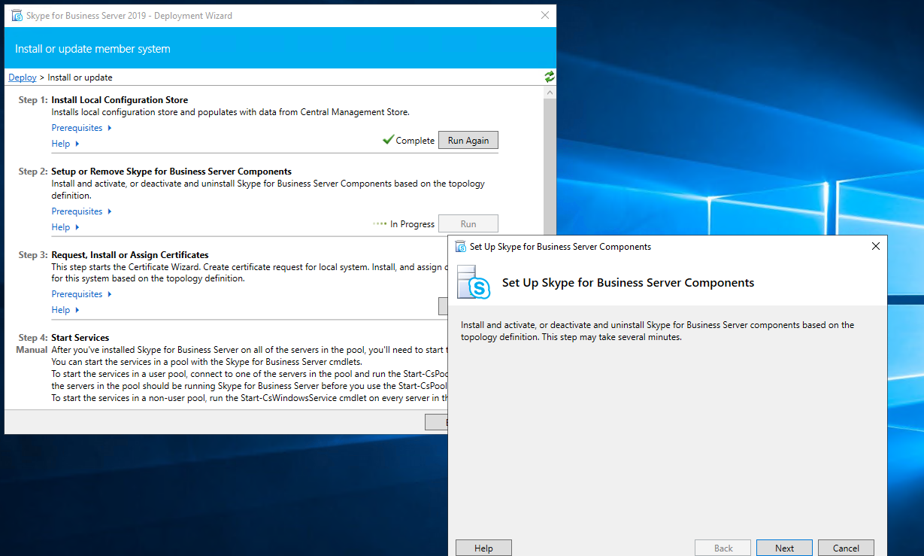Image resolution: width=924 pixels, height=556 pixels.
Task: Click Next in the Set Up dialog
Action: [784, 548]
